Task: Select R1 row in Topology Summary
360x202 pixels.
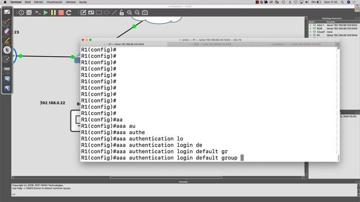Action: [334, 35]
